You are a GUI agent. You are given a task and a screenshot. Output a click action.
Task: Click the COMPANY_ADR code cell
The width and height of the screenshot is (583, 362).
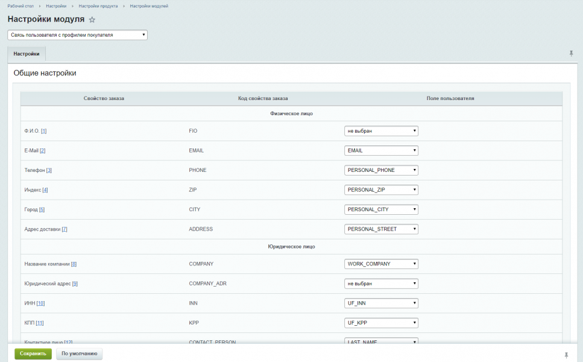tap(207, 284)
